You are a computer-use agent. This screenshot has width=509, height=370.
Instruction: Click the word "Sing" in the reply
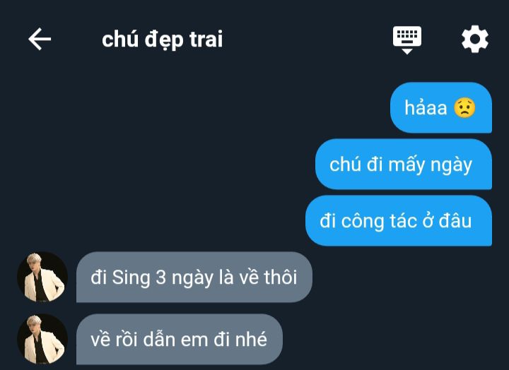pyautogui.click(x=131, y=278)
